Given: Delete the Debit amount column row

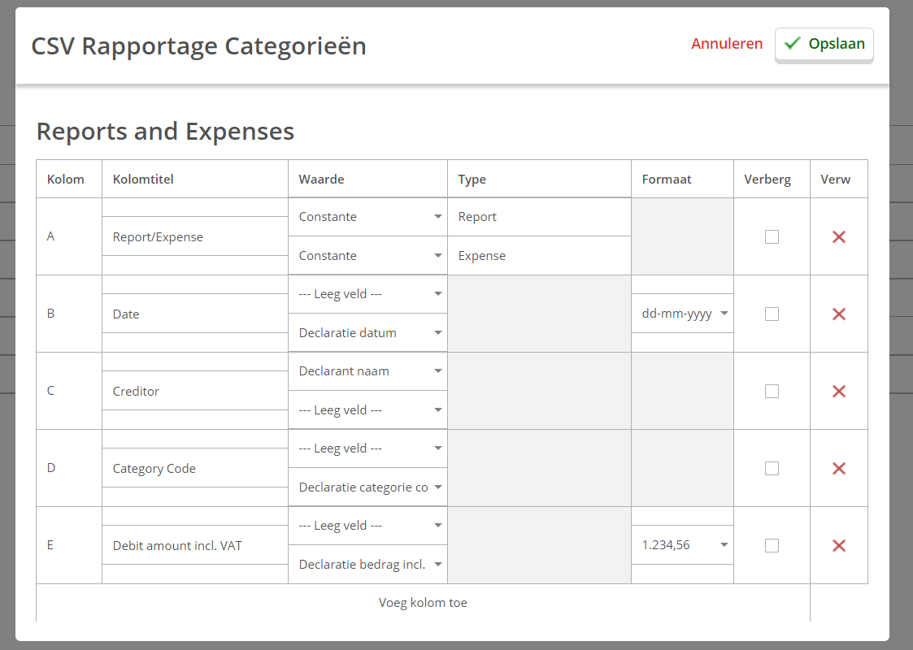Looking at the screenshot, I should pyautogui.click(x=839, y=546).
